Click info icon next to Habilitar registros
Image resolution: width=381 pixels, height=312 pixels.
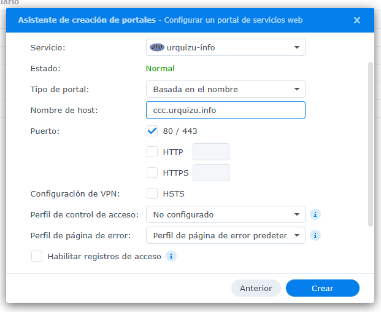pos(171,256)
